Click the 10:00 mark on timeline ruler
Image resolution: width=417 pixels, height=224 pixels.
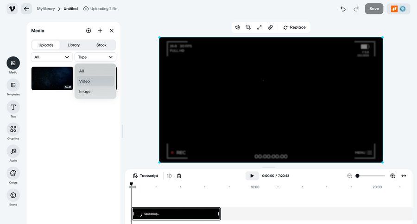(255, 187)
